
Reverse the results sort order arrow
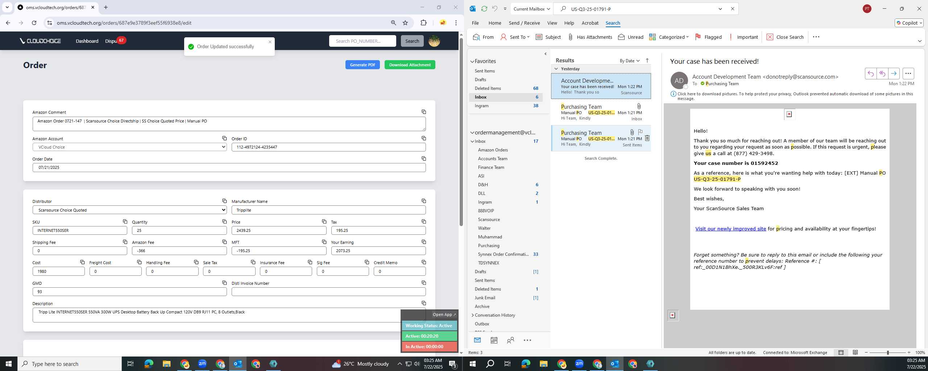(647, 61)
